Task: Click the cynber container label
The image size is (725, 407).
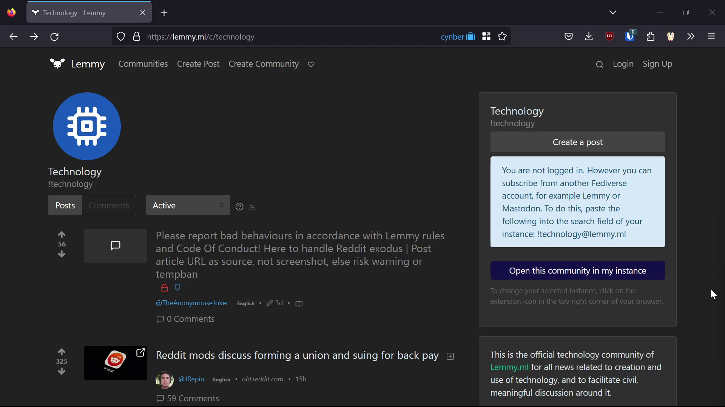Action: pyautogui.click(x=458, y=37)
